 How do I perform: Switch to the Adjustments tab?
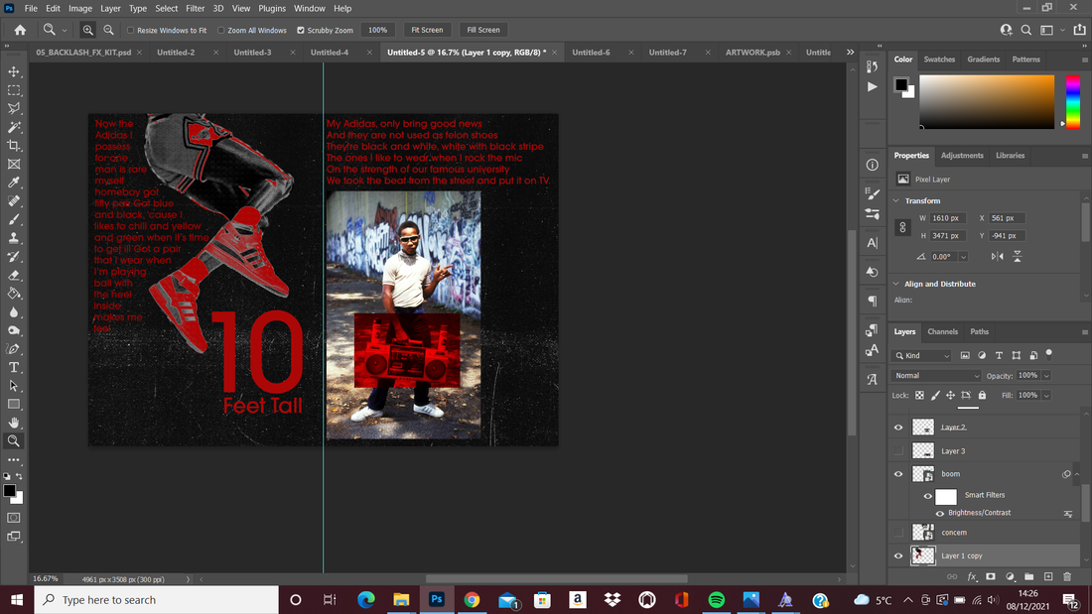click(x=962, y=156)
